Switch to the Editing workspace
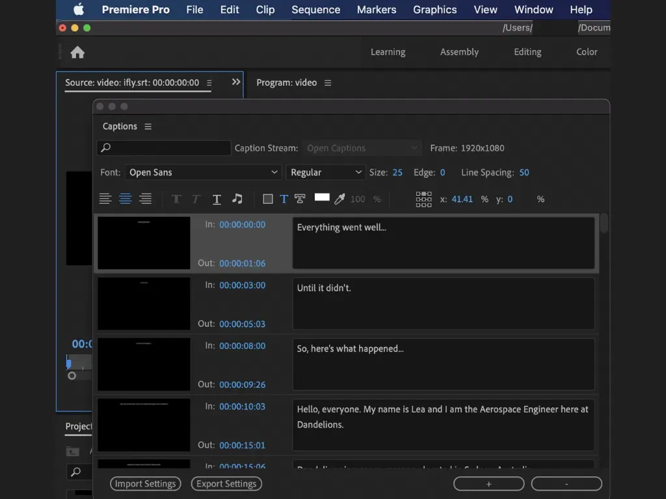Viewport: 666px width, 499px height. point(527,52)
